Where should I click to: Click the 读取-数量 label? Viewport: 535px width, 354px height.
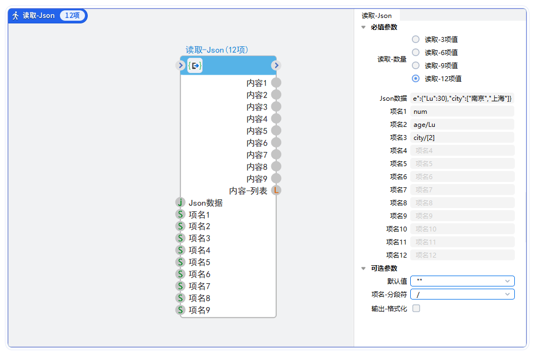coord(392,59)
